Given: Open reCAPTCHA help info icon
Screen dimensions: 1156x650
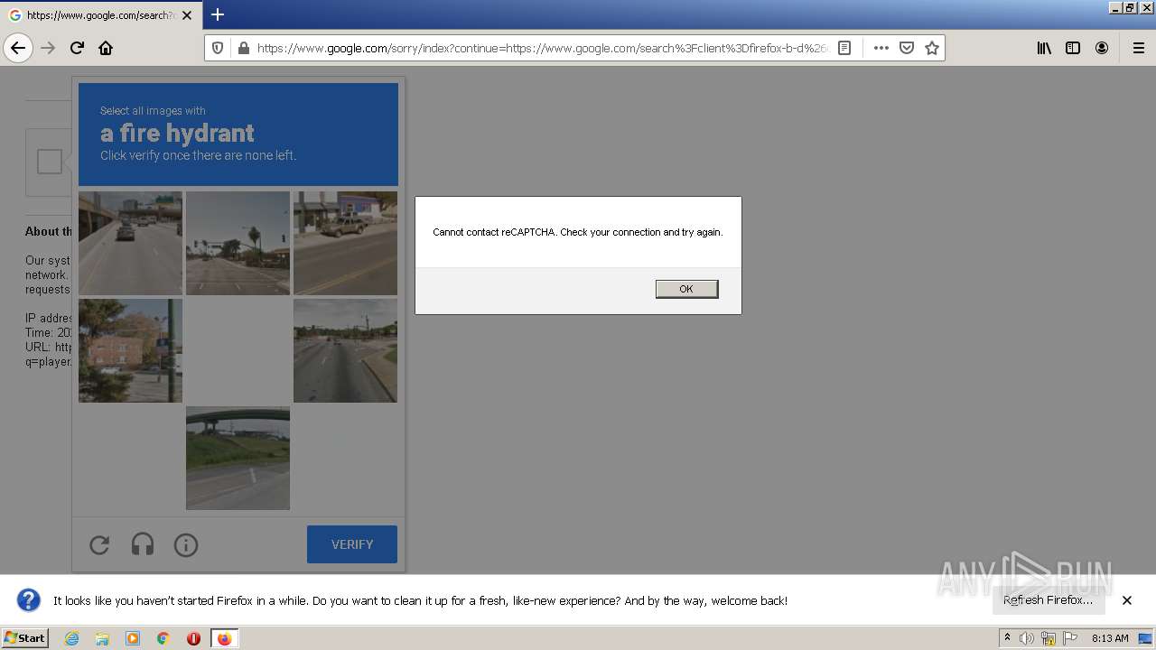Looking at the screenshot, I should pyautogui.click(x=186, y=544).
